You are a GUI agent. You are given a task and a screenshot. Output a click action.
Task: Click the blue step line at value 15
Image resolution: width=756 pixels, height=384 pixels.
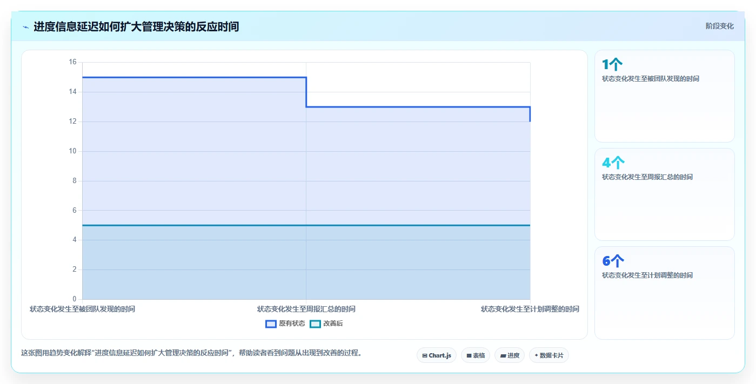[195, 77]
